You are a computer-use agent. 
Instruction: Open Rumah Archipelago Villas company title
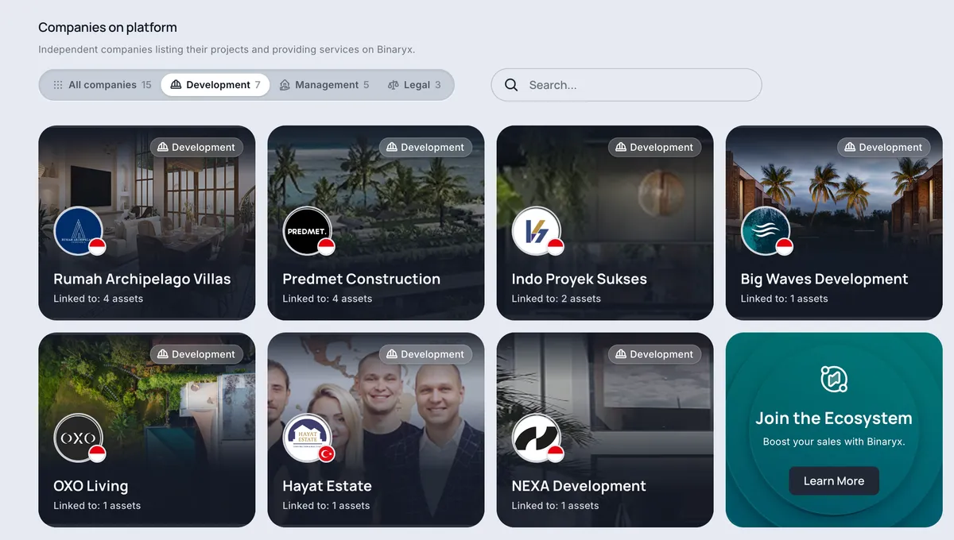142,279
